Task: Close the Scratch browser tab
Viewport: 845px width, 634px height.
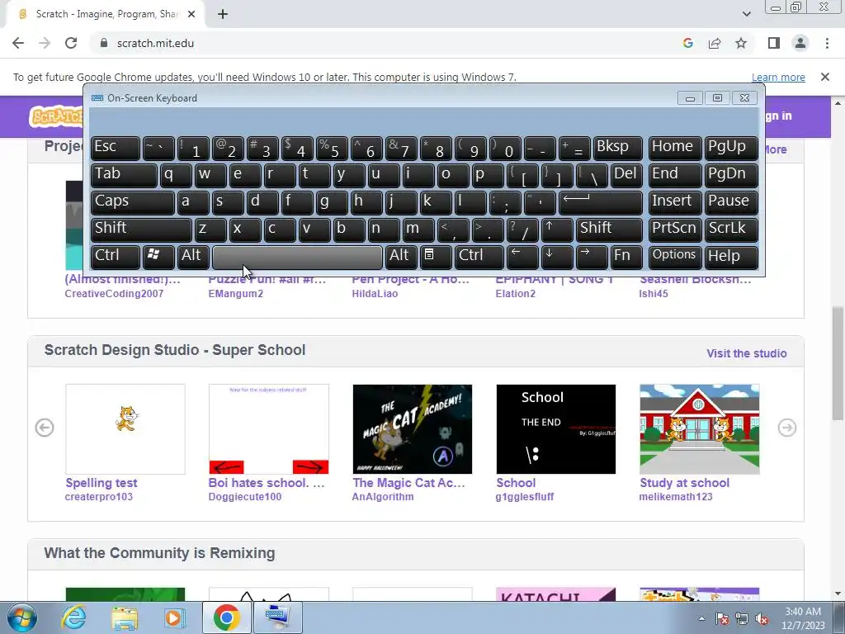Action: 191,14
